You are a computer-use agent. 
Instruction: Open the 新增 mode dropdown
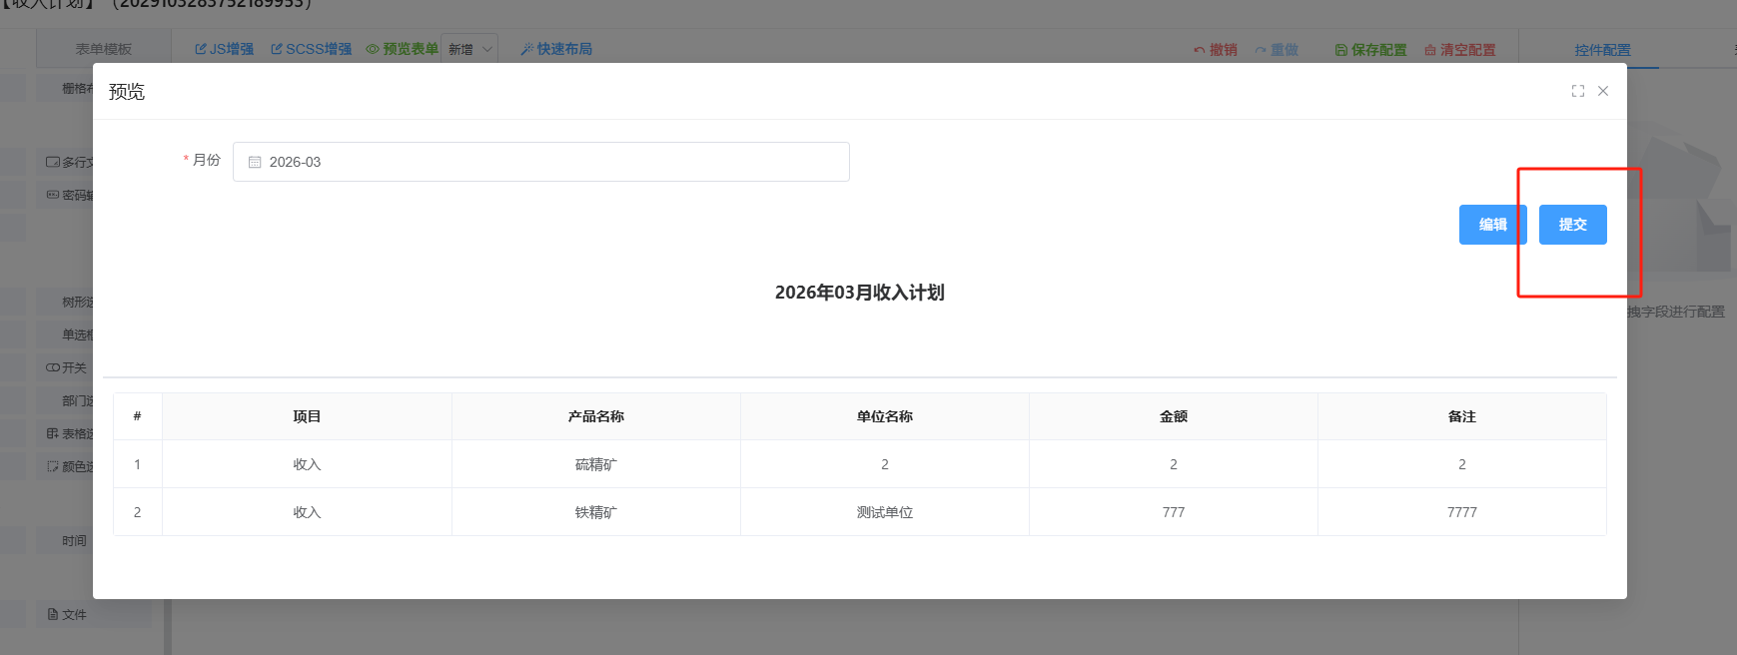pyautogui.click(x=469, y=49)
